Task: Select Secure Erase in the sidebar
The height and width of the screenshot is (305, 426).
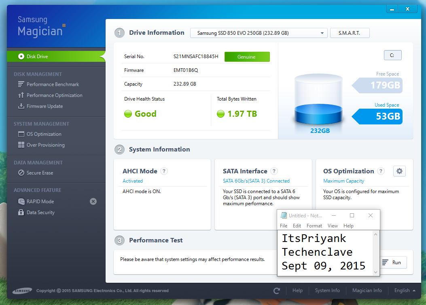Action: point(40,173)
